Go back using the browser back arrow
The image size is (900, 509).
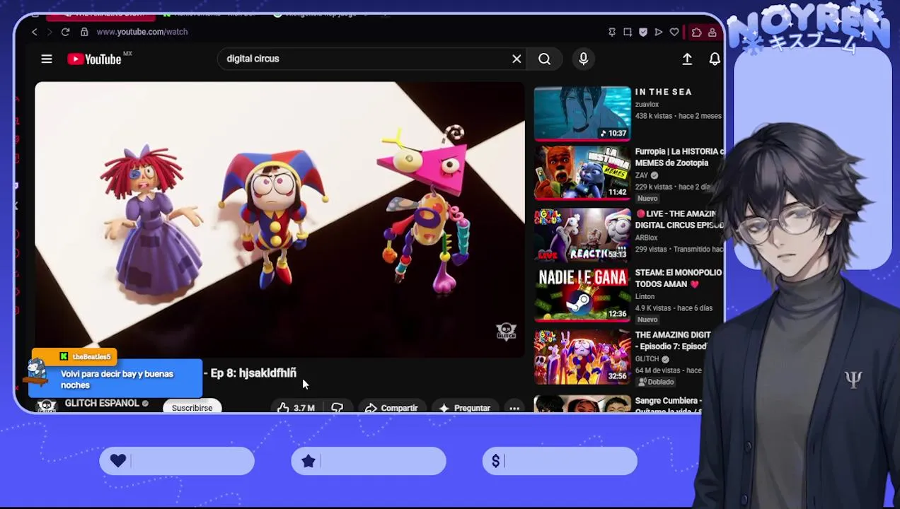[x=34, y=32]
